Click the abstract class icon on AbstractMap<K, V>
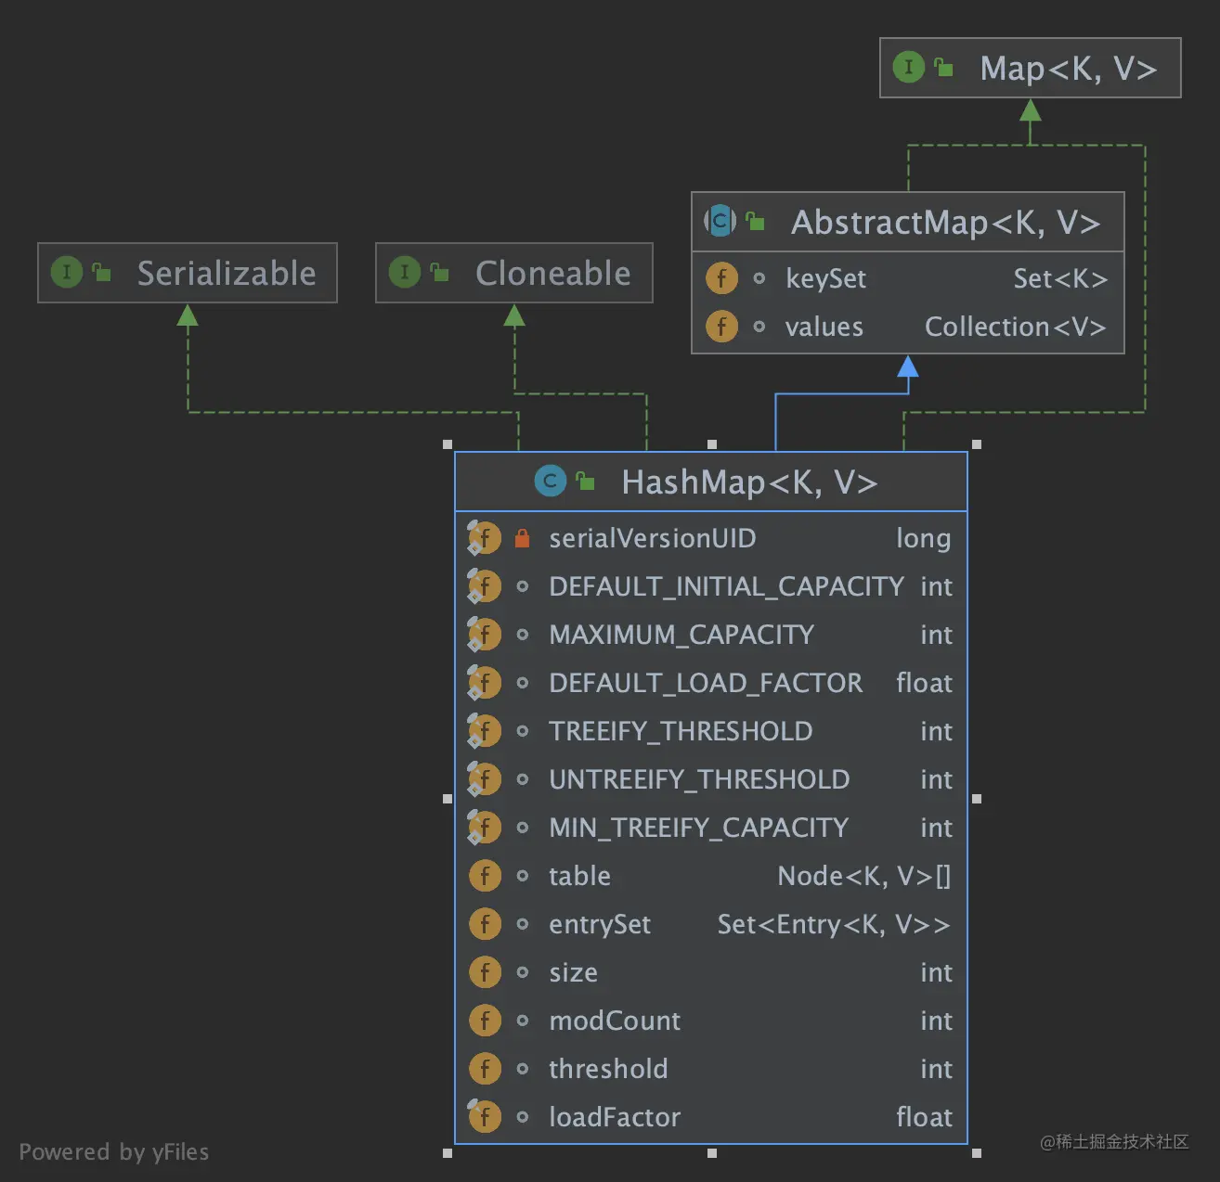 click(x=720, y=222)
